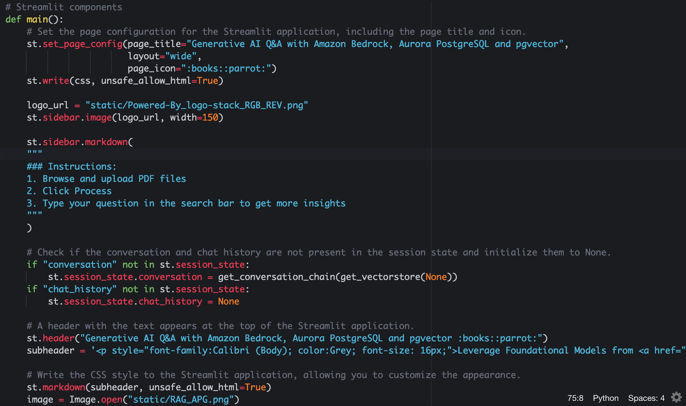Click the Image.open static/RAG_APG.png line
The height and width of the screenshot is (406, 686).
point(133,400)
